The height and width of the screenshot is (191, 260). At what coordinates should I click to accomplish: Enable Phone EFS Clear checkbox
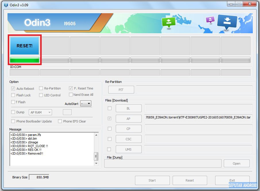pyautogui.click(x=60, y=121)
